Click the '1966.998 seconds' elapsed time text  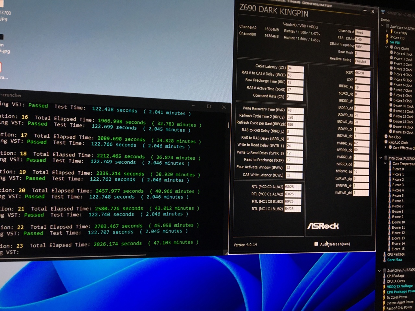click(122, 121)
